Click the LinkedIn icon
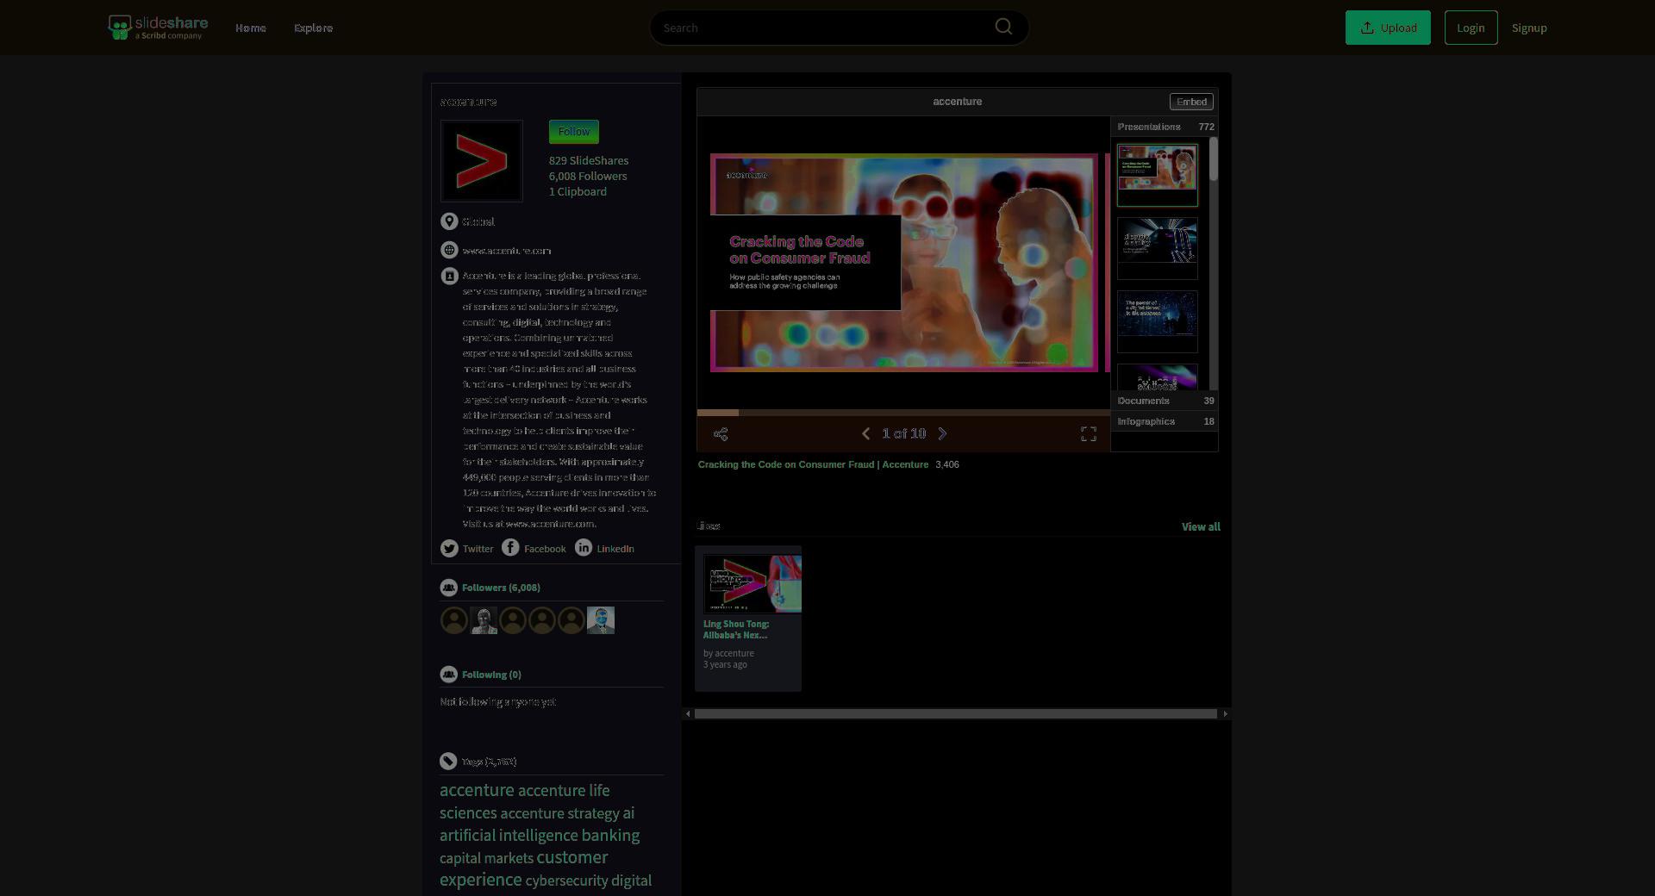This screenshot has width=1655, height=896. pyautogui.click(x=584, y=548)
